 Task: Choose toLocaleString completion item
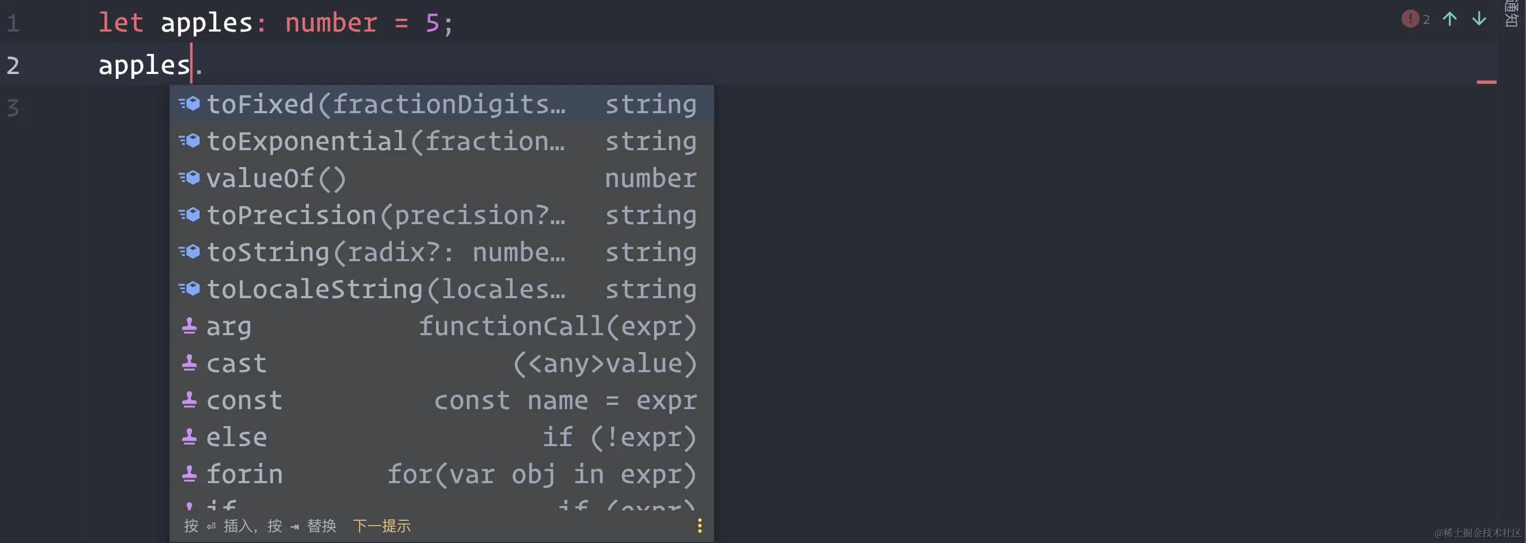385,289
